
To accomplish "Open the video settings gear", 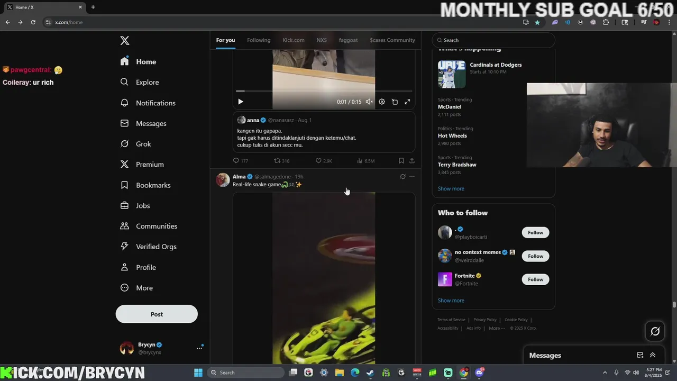I will (382, 102).
